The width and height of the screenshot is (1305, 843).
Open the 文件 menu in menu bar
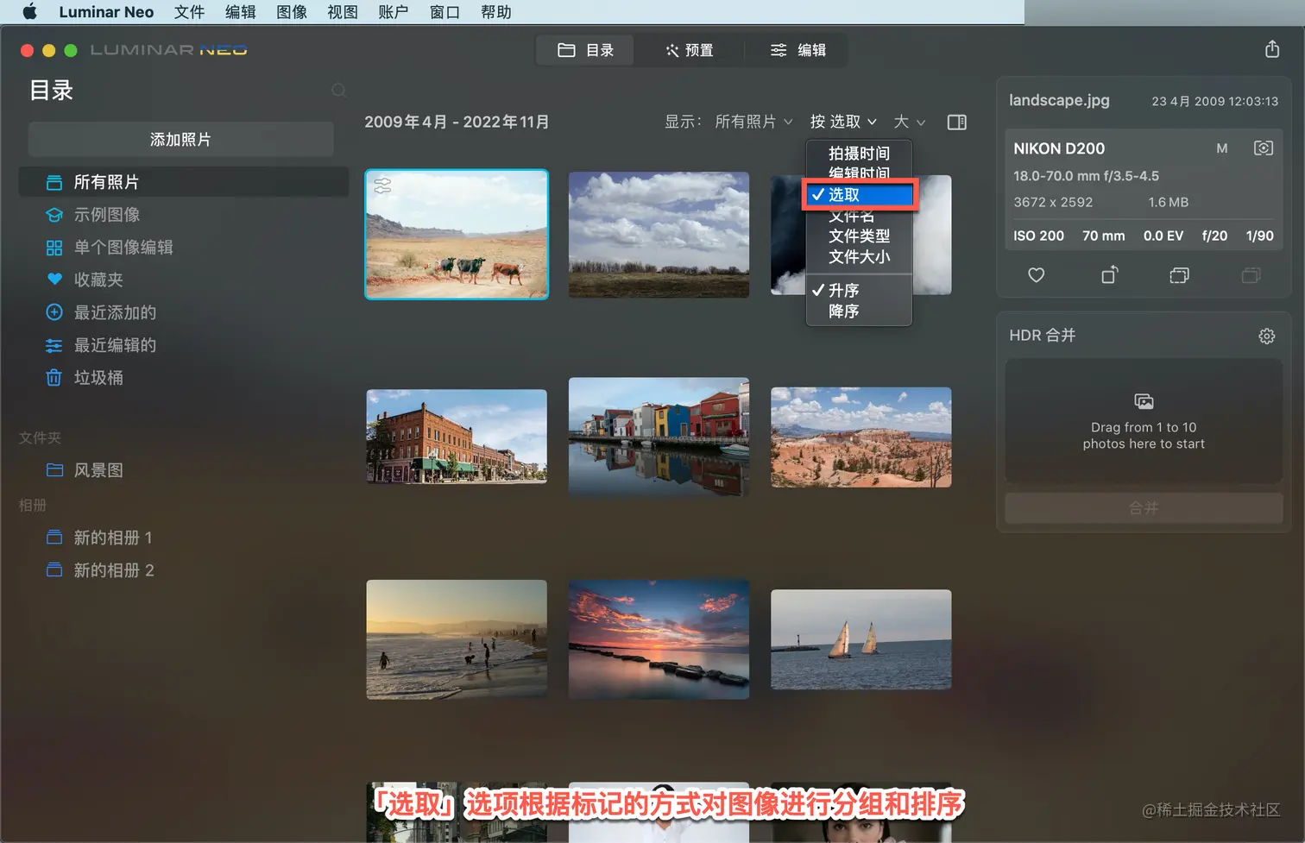(x=189, y=12)
